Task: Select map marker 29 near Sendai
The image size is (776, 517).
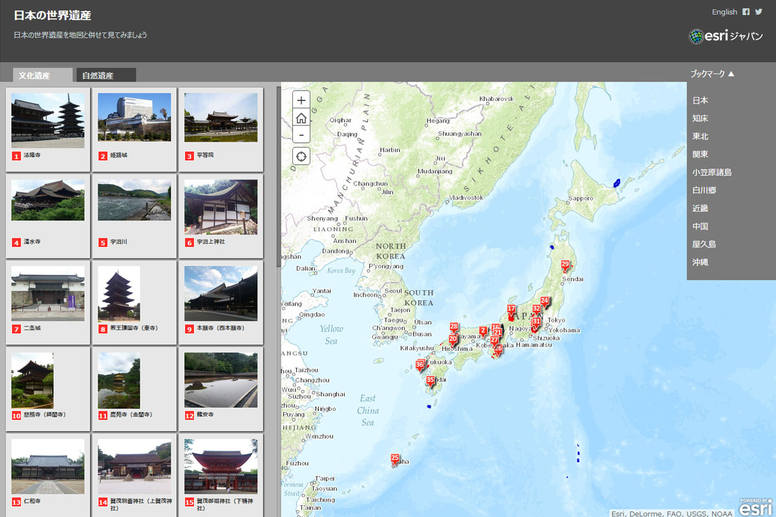Action: coord(564,264)
